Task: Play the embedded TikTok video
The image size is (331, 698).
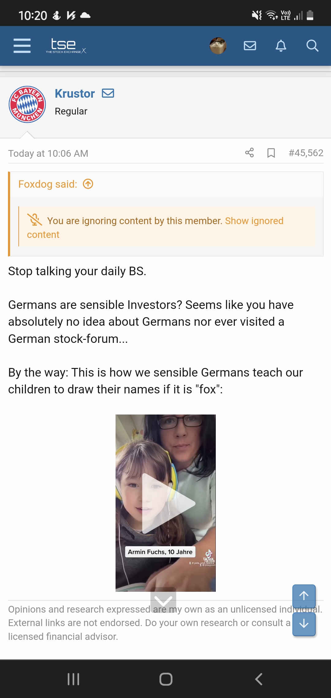Action: coord(165,503)
